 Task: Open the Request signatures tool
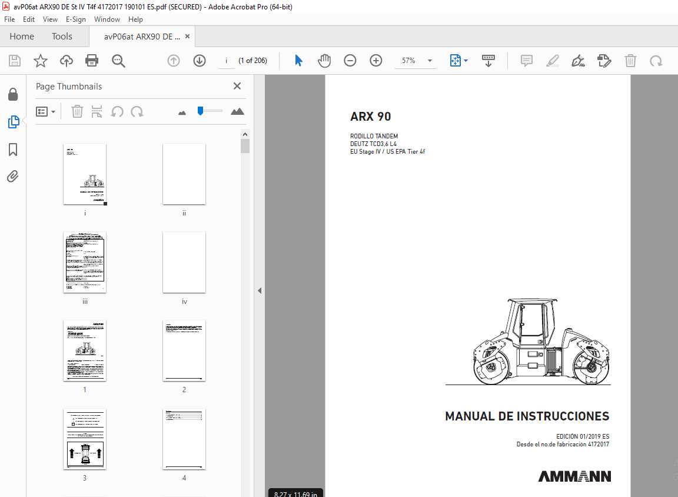604,61
